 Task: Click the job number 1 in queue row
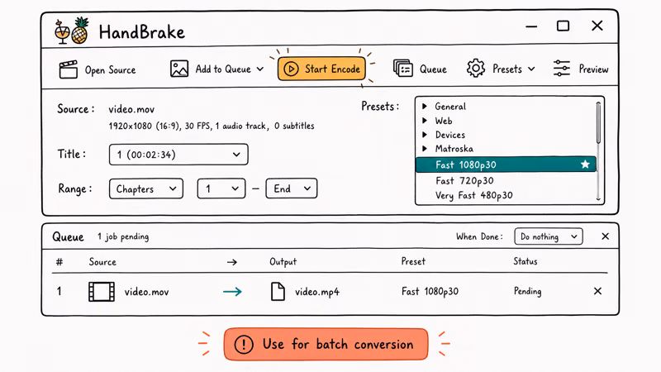[59, 291]
